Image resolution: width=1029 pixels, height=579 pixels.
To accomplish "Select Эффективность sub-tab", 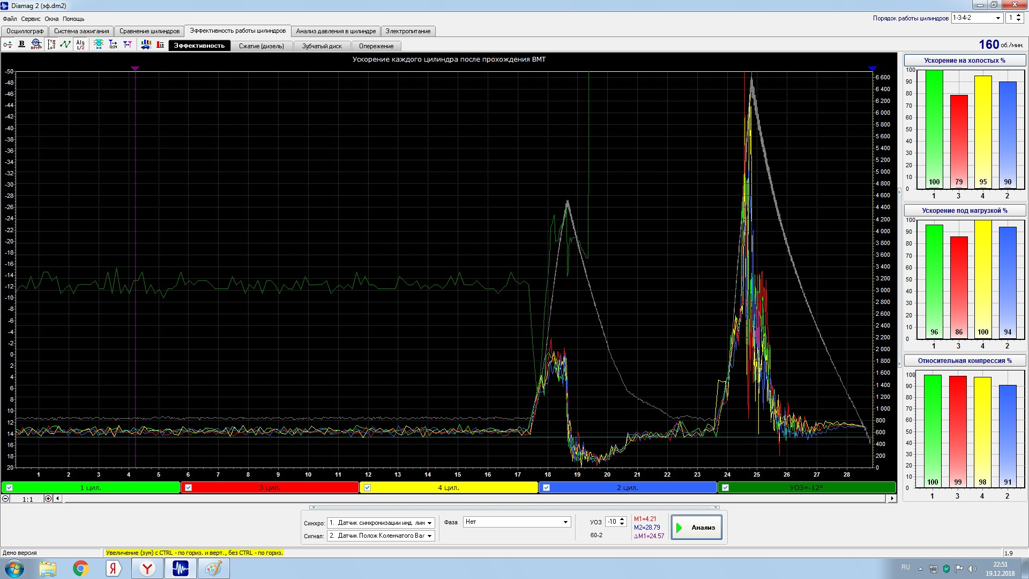I will [x=199, y=46].
